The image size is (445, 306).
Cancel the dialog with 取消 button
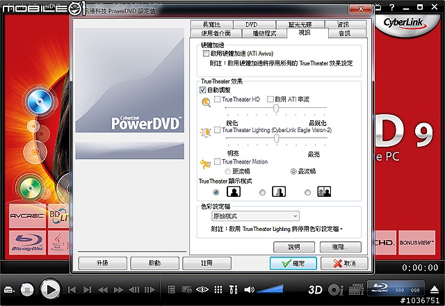tap(344, 264)
